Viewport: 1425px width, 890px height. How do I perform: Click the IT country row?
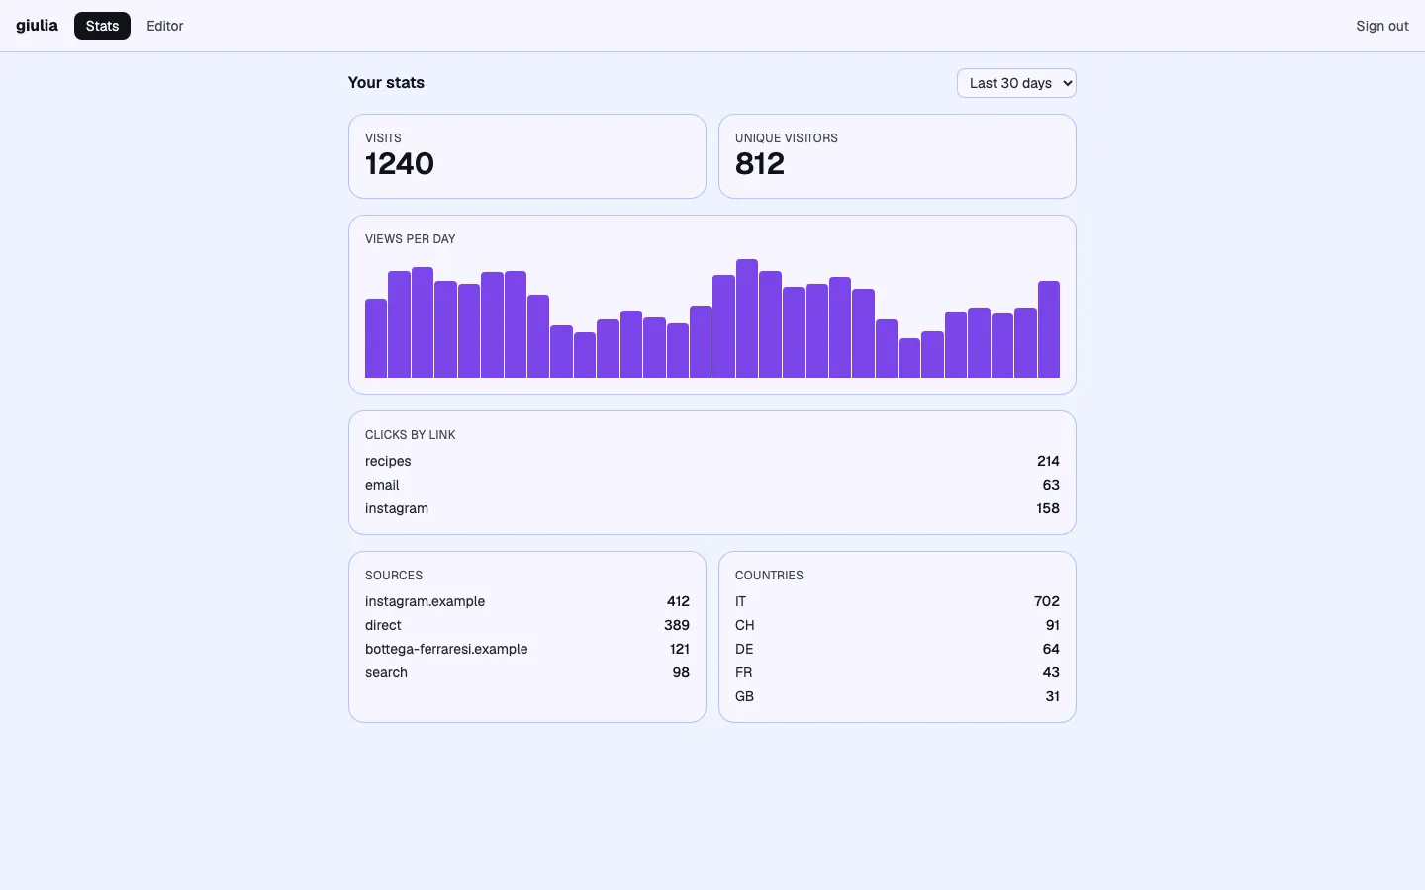point(898,601)
